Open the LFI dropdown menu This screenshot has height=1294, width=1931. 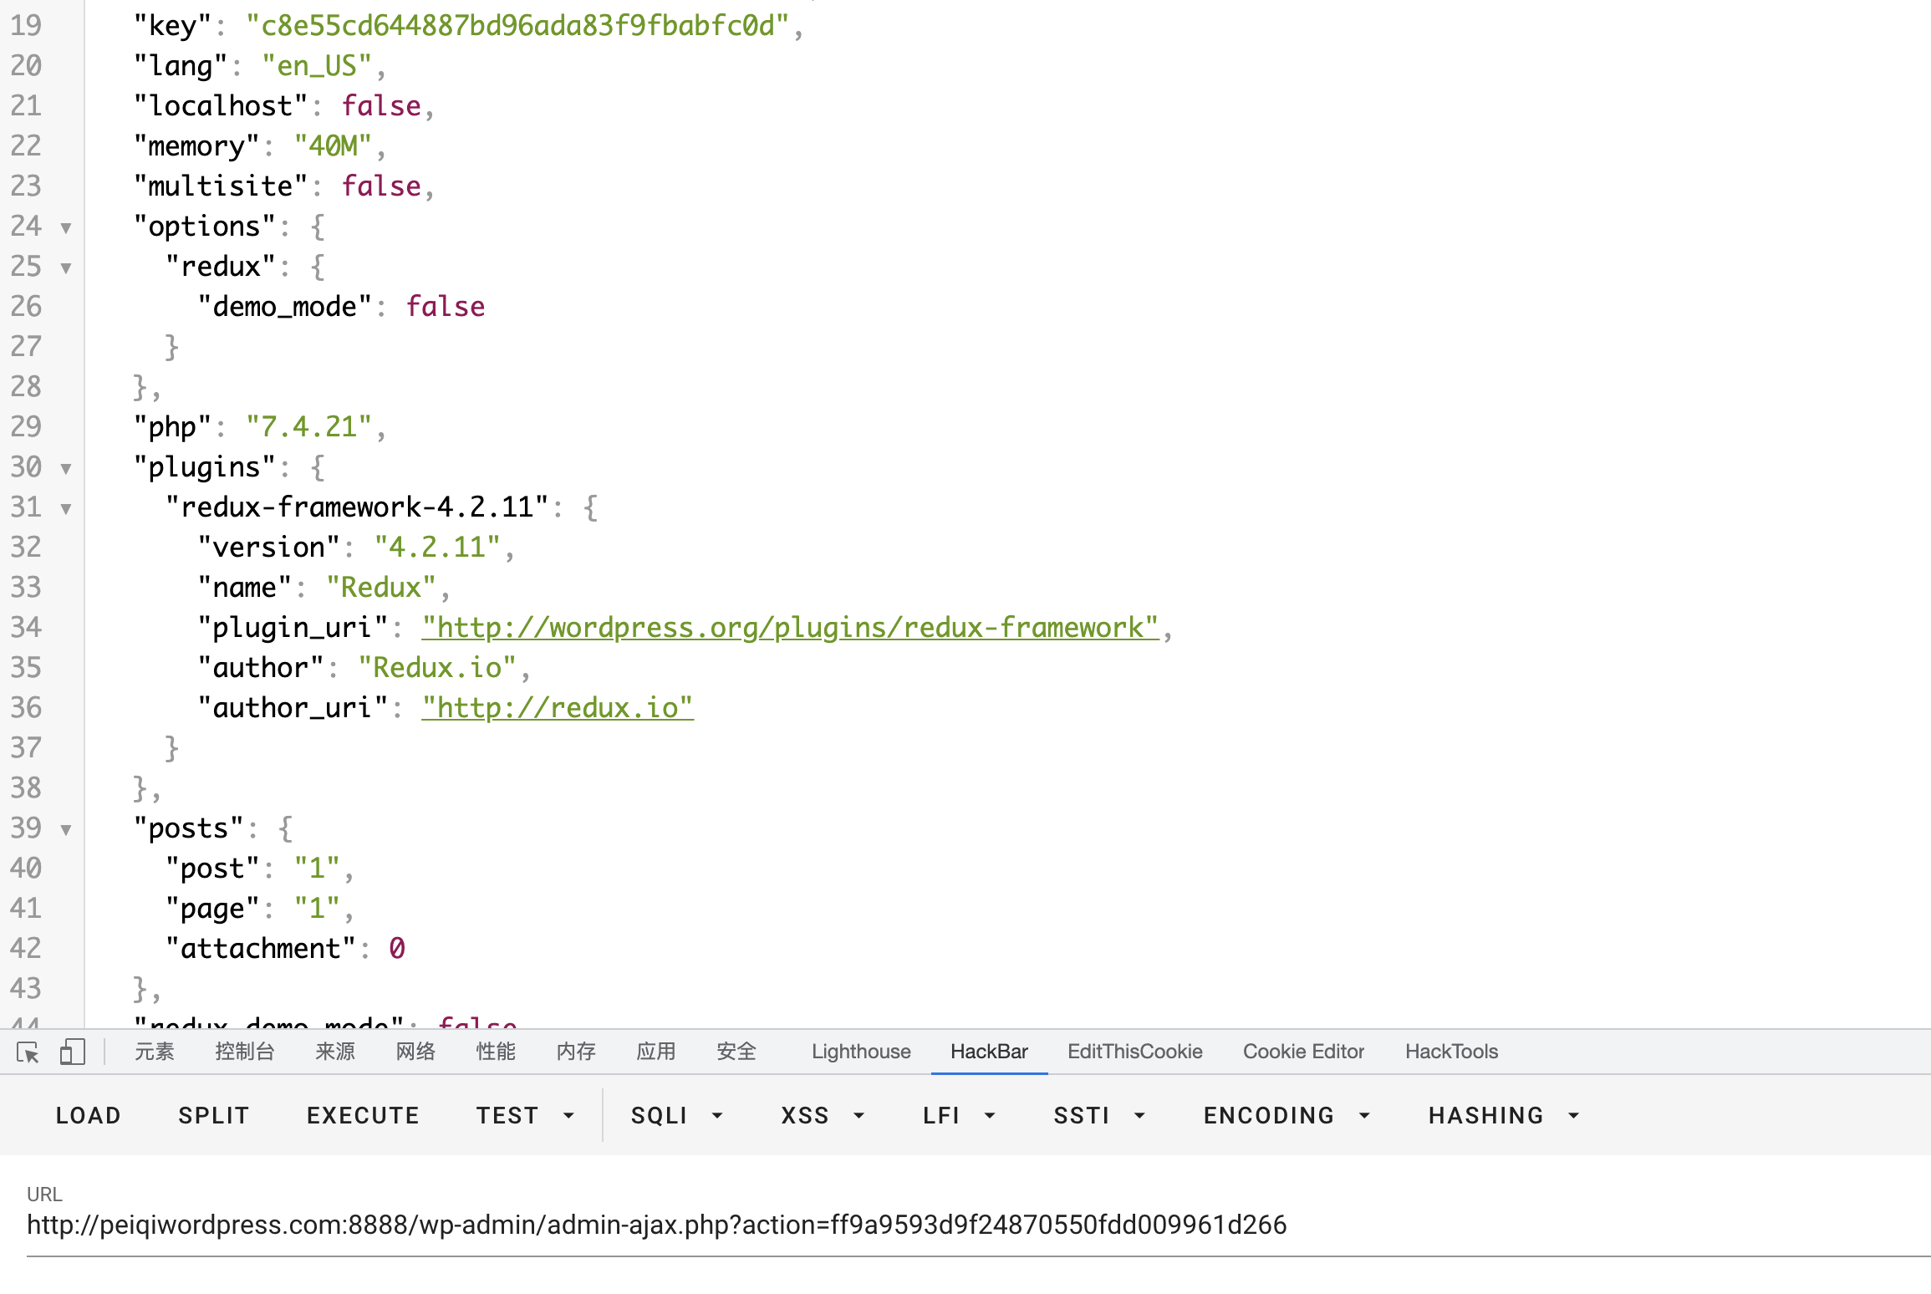click(x=958, y=1115)
